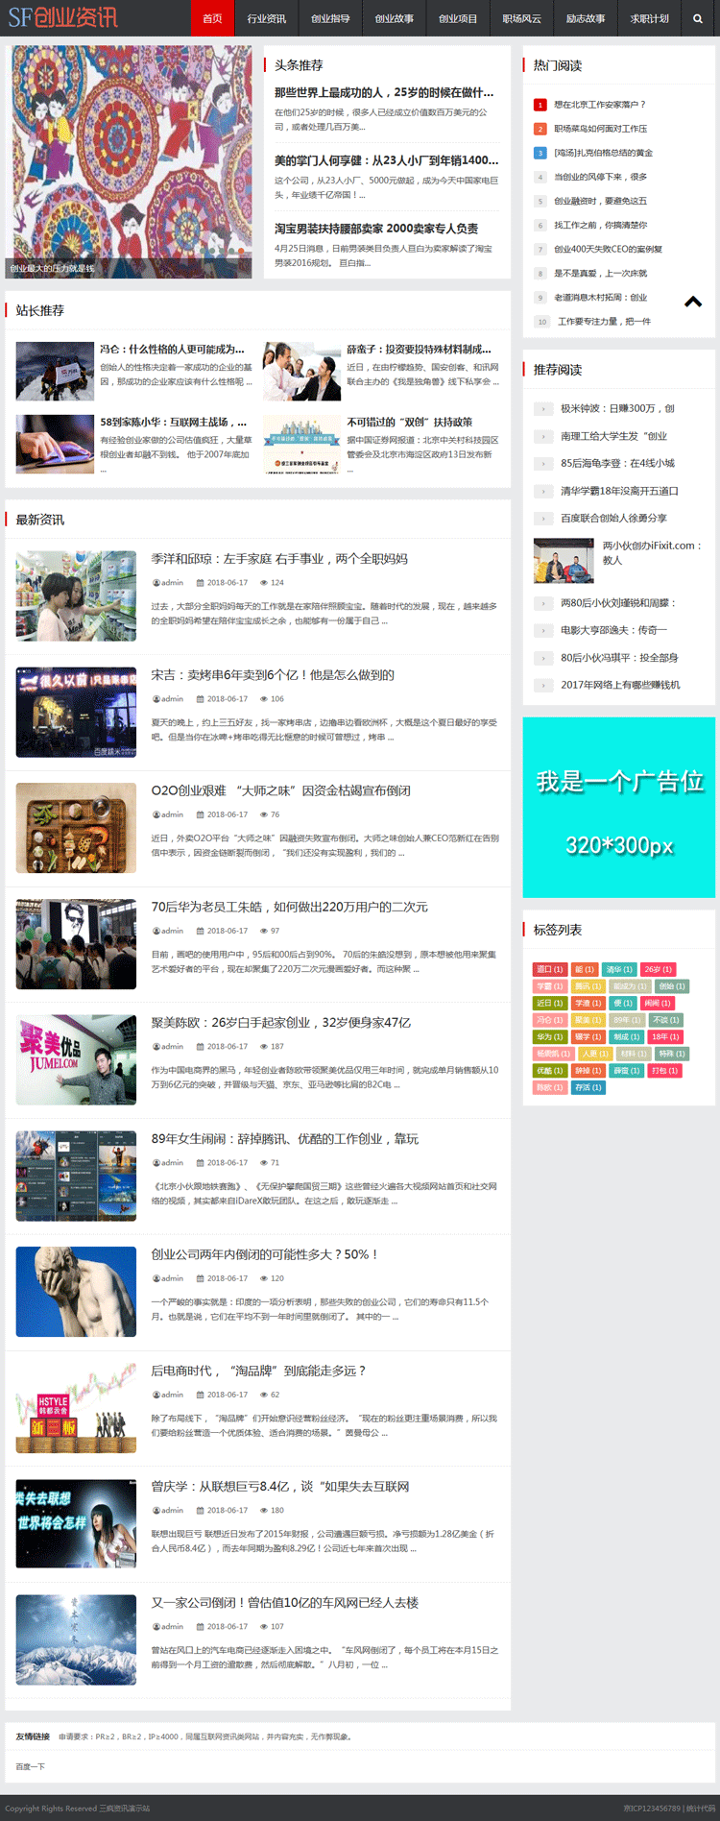Open headline 那些世界上最成功的人，25岁的时候在做什

pos(384,93)
